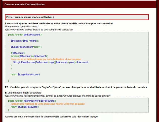Click the red-bordered error message box
Image resolution: width=159 pixels, height=122 pixels.
pyautogui.click(x=77, y=17)
